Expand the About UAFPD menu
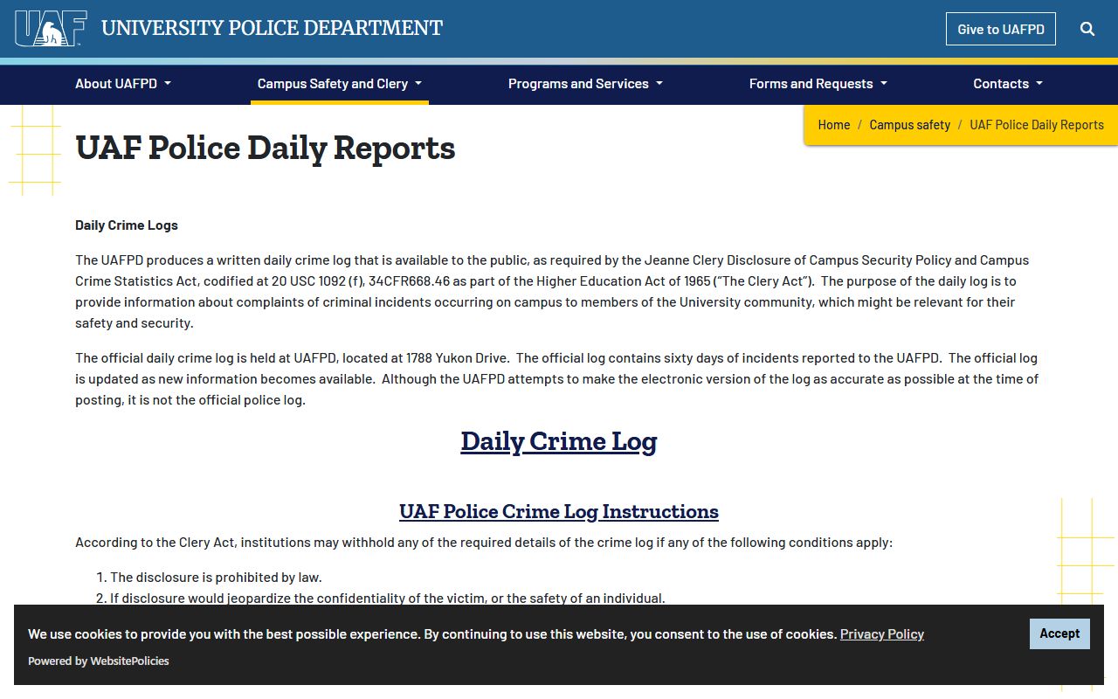This screenshot has width=1118, height=699. (x=123, y=84)
